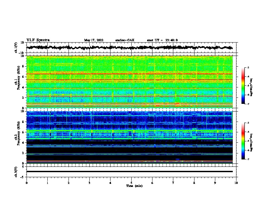Image resolution: width=266 pixels, height=205 pixels.
Task: Click the flat ch.3 voltage trace
Action: click(x=130, y=172)
